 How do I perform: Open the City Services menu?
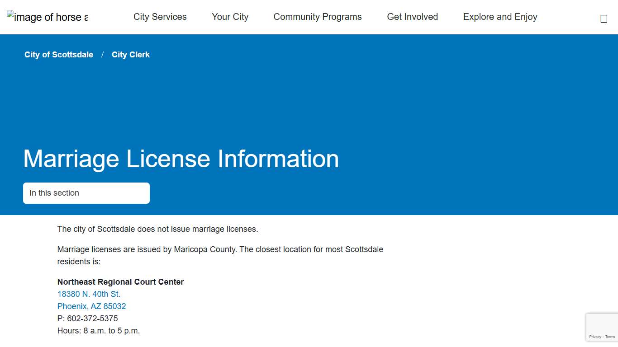160,17
